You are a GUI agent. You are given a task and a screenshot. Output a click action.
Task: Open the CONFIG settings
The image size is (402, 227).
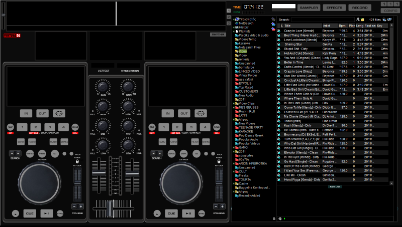[x=391, y=11]
